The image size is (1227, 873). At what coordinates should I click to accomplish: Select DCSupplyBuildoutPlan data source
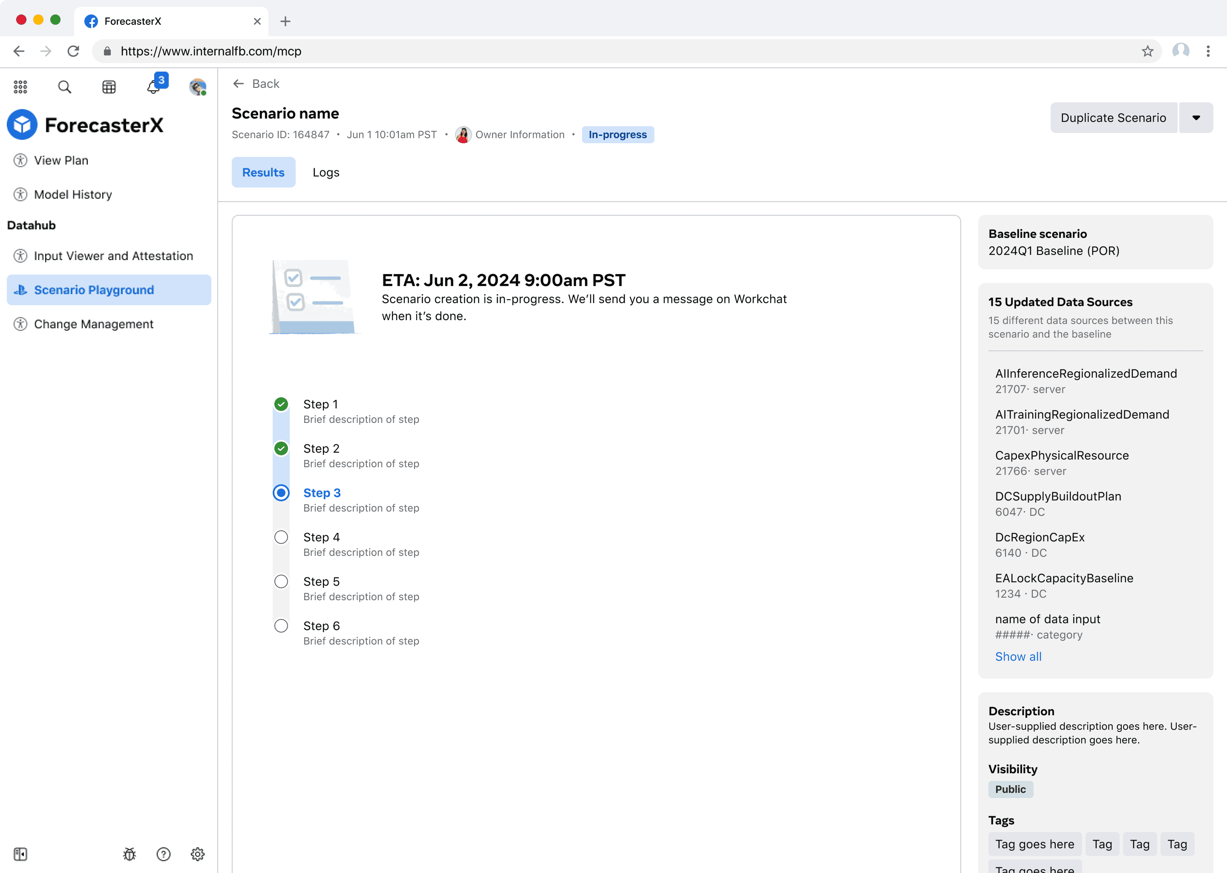pyautogui.click(x=1058, y=503)
